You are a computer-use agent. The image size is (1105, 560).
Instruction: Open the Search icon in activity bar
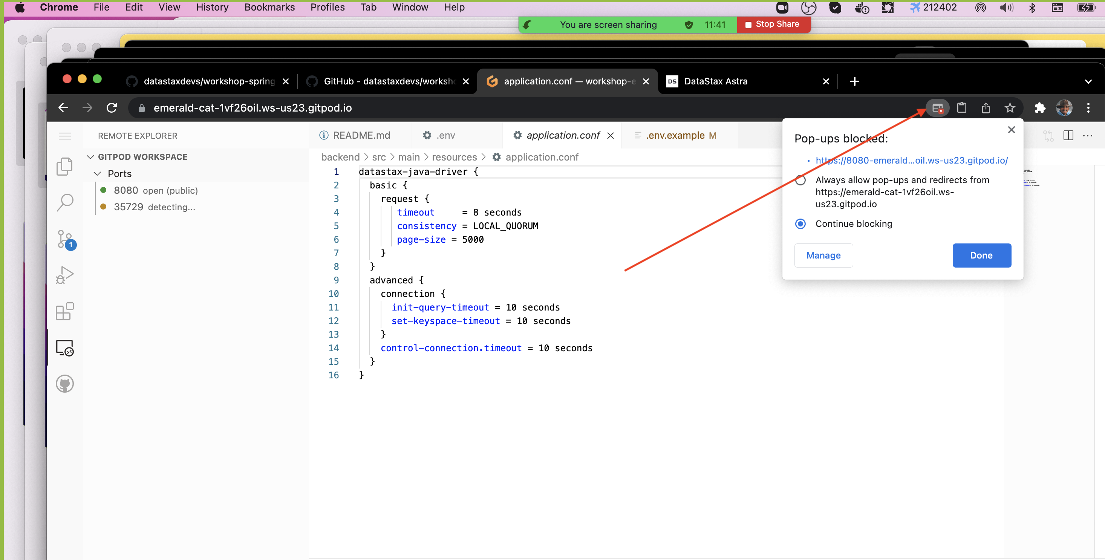point(65,202)
